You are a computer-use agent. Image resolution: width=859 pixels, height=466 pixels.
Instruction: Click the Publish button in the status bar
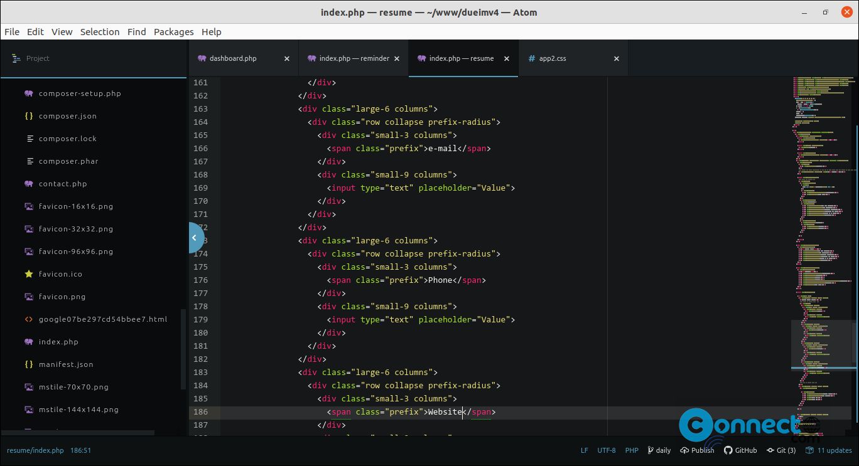(697, 450)
